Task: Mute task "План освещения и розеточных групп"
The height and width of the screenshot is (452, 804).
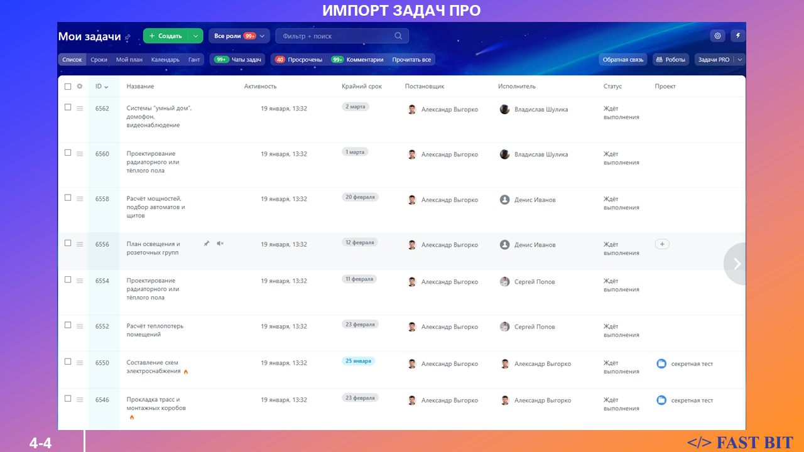Action: [x=220, y=244]
